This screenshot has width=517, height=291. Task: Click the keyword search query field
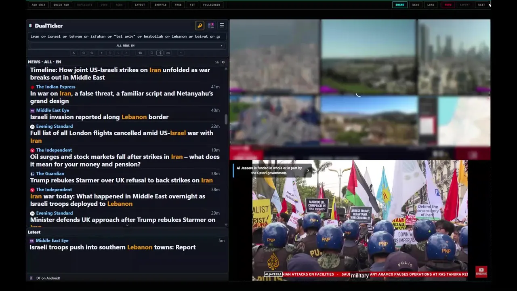[x=126, y=36]
